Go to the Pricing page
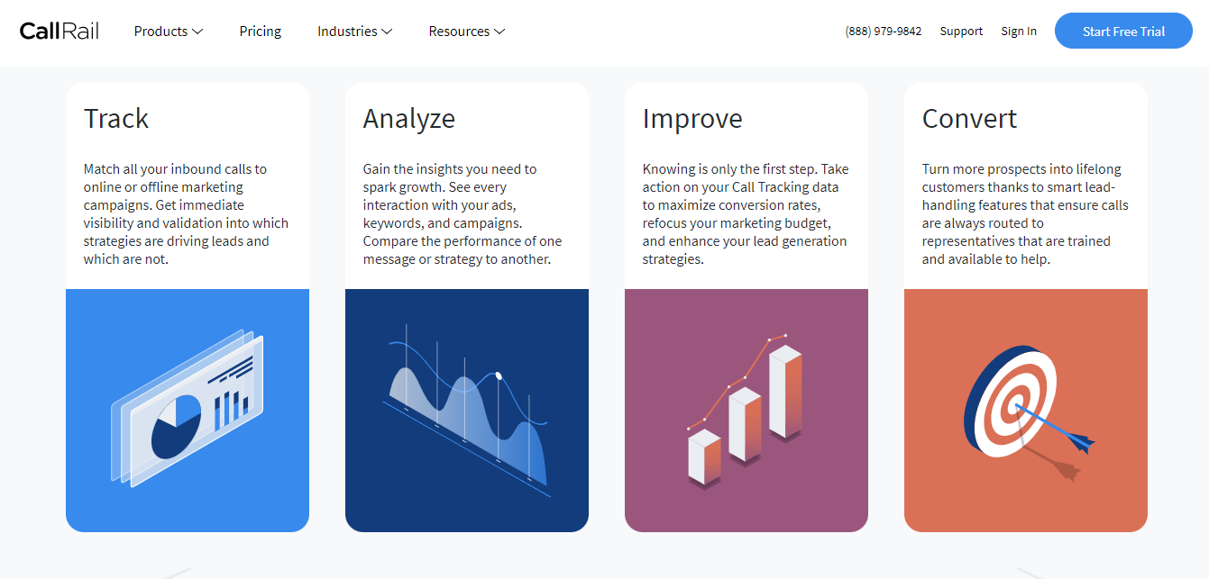The width and height of the screenshot is (1209, 579). click(x=261, y=32)
